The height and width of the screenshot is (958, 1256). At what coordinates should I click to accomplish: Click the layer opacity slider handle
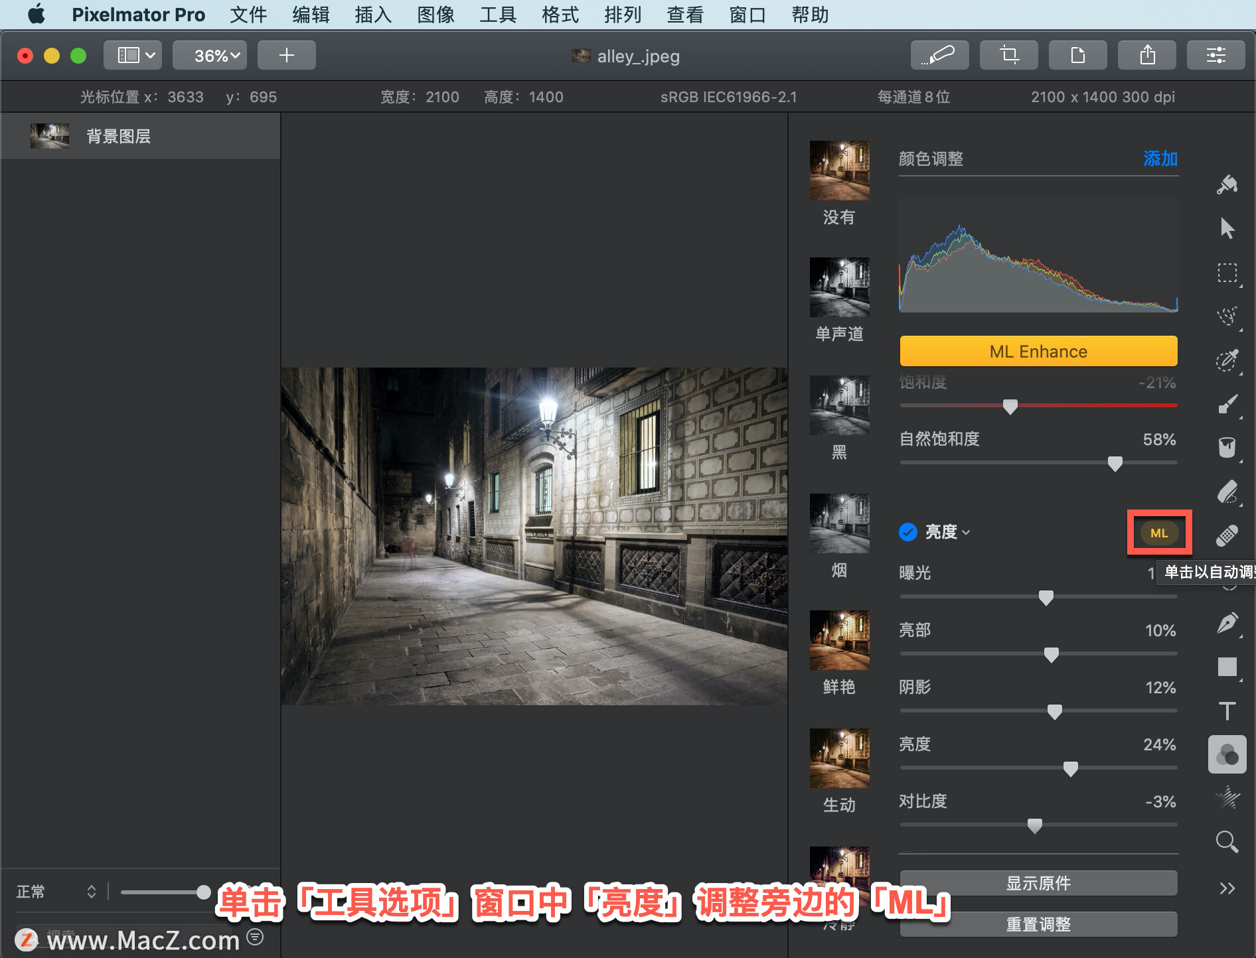click(x=204, y=892)
